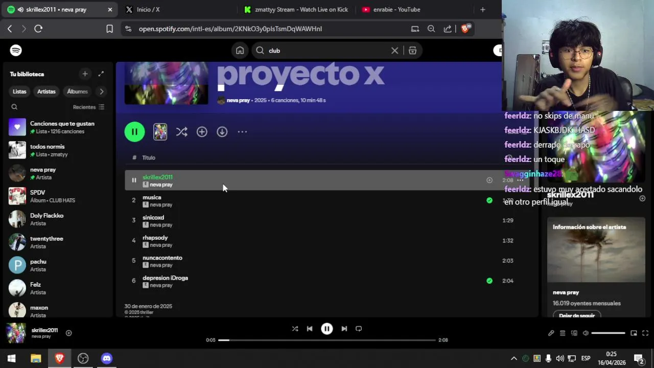Open Doly Flackko artist entry
The width and height of the screenshot is (654, 368).
pos(58,219)
